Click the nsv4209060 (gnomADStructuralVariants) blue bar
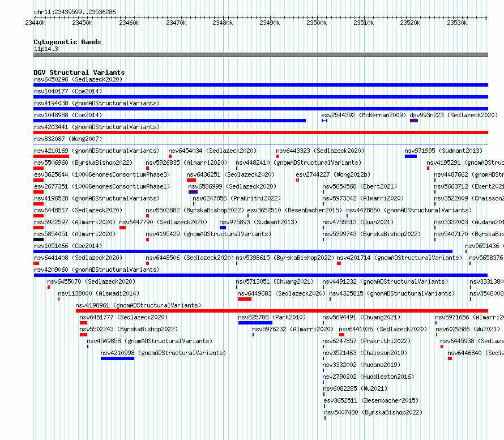This screenshot has width=504, height=440. [x=260, y=275]
